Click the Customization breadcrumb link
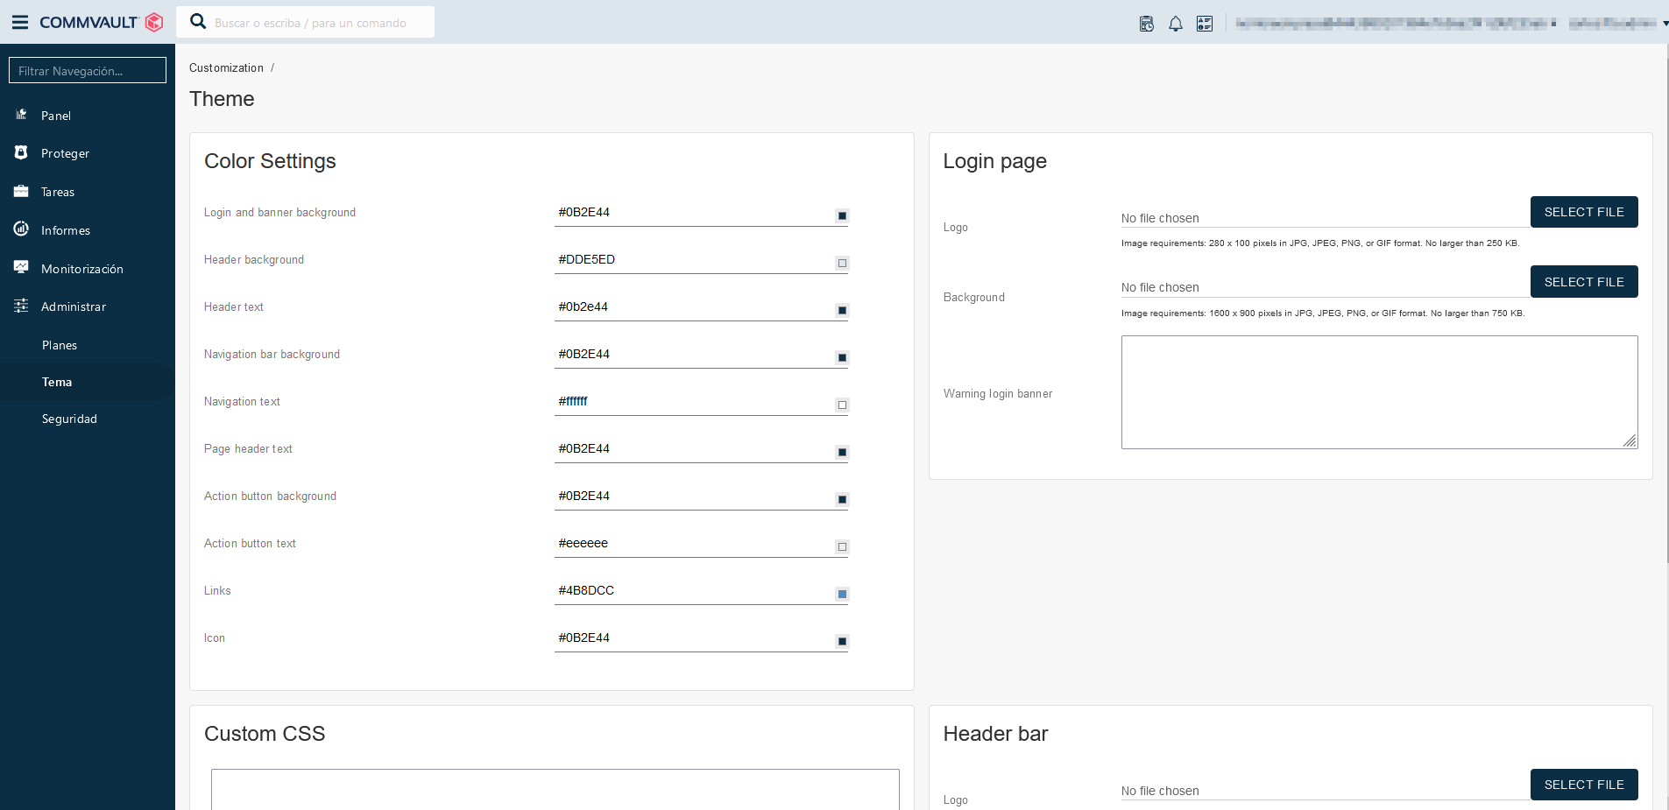 226,67
